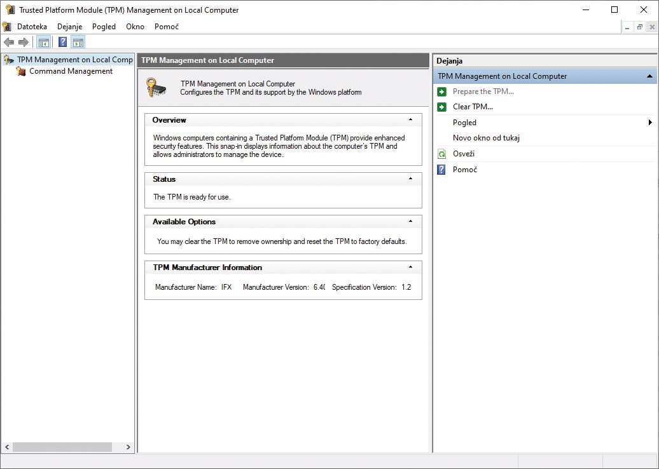659x469 pixels.
Task: Click the Prepare the TPM green arrow icon
Action: [x=441, y=92]
